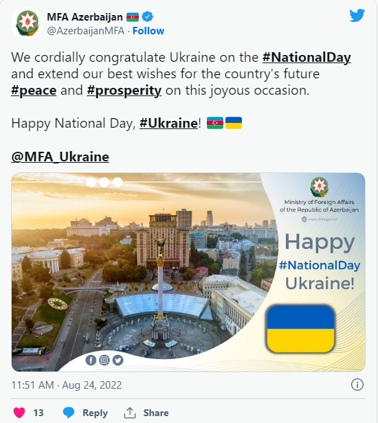
Task: Open the #NationalDay hashtag
Action: click(307, 57)
